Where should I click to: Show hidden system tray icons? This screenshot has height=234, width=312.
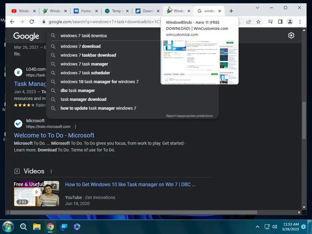click(x=257, y=227)
